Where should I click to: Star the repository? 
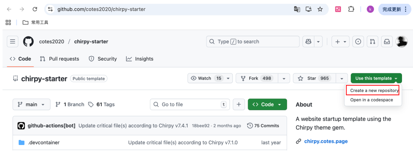tap(314, 78)
